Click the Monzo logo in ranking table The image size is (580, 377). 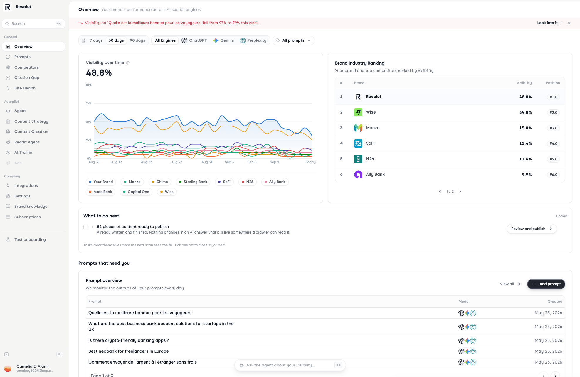(358, 128)
